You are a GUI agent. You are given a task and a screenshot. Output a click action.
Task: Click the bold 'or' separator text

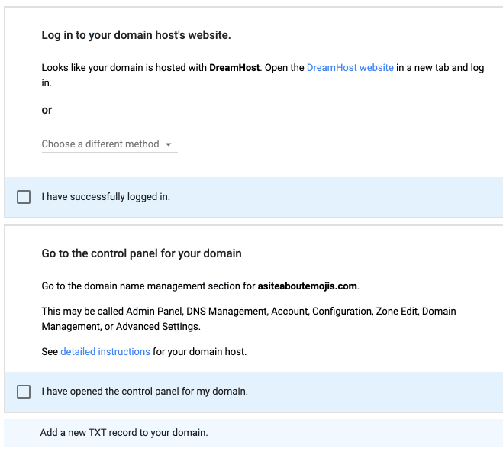[x=47, y=110]
